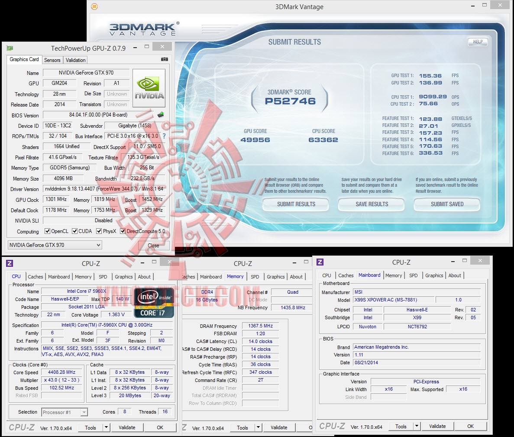
Task: Open Caches tab in left CPU-Z window
Action: coord(36,277)
